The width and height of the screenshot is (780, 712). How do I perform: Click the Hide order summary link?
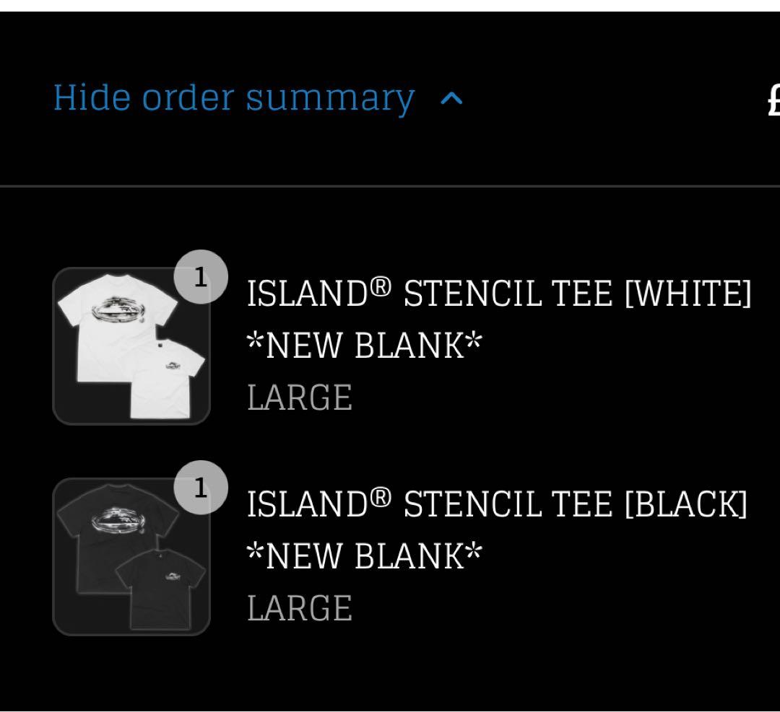pos(233,98)
